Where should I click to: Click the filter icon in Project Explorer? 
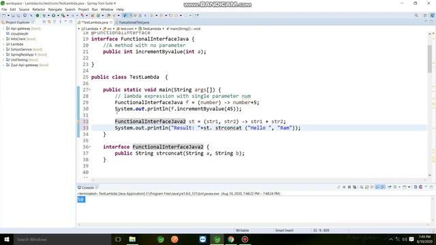click(x=54, y=22)
